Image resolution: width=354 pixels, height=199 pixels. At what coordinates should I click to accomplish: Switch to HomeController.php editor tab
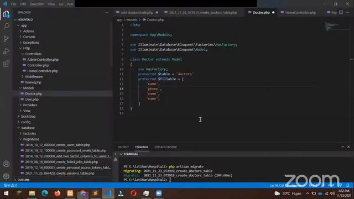(x=300, y=12)
